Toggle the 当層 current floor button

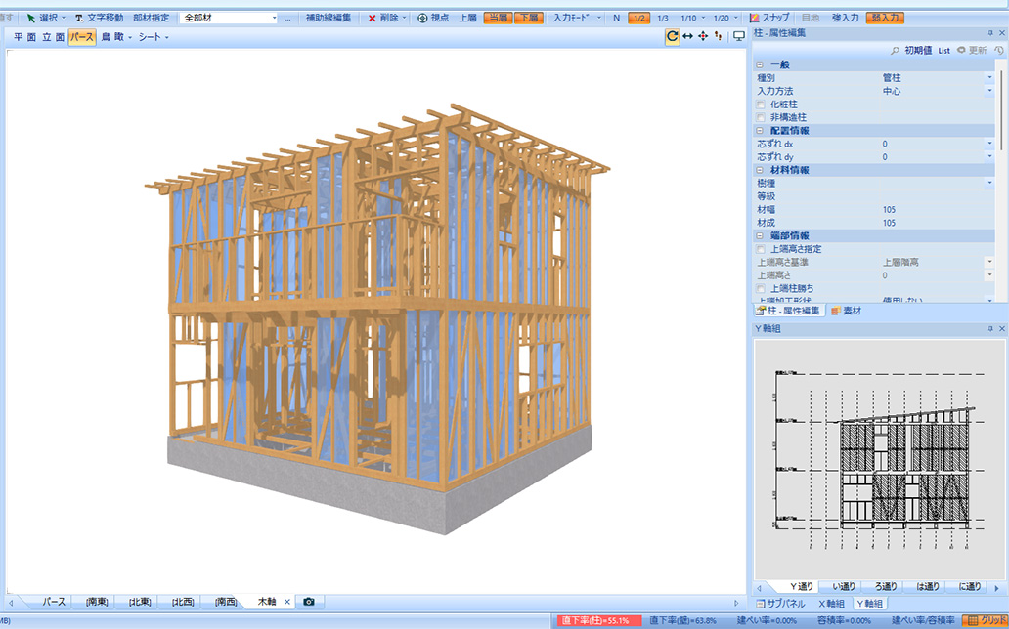pyautogui.click(x=498, y=18)
